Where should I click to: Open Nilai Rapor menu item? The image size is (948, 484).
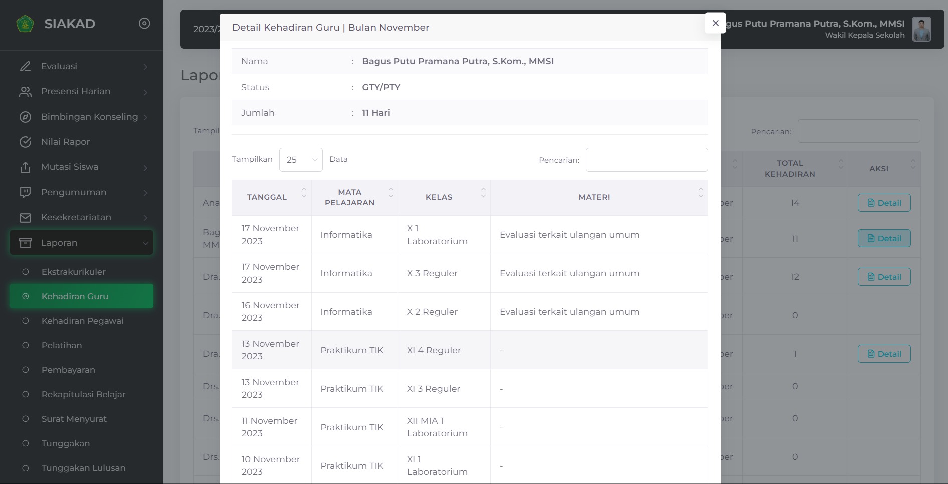tap(81, 142)
